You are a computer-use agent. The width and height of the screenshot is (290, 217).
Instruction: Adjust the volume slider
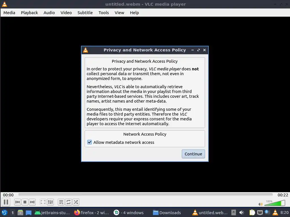click(275, 203)
